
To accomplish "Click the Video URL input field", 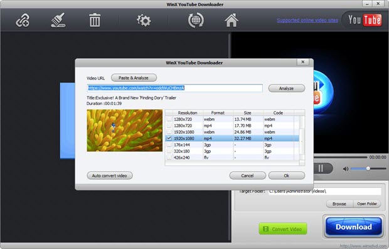I will point(174,88).
